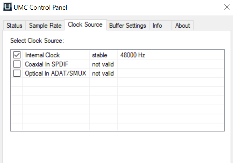Image resolution: width=233 pixels, height=163 pixels.
Task: Enable Coaxial In SPDIF clock source
Action: tap(17, 64)
